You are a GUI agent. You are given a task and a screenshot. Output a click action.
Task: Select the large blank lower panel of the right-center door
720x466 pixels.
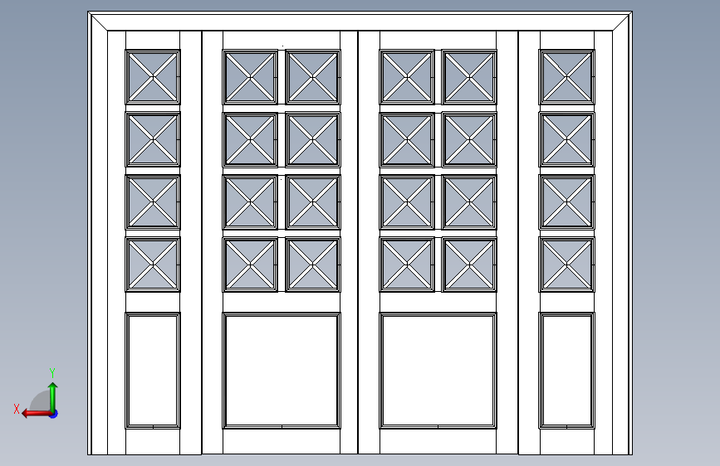pyautogui.click(x=438, y=371)
